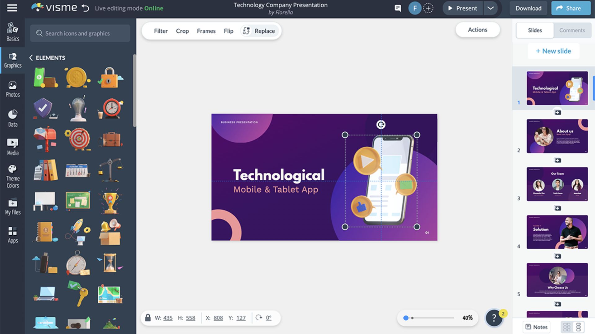Image resolution: width=595 pixels, height=334 pixels.
Task: Open the Graphics sidebar panel
Action: [x=12, y=61]
